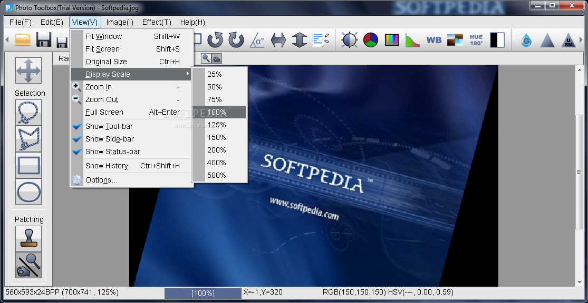
Task: Click the scrollbar down arrow
Action: coord(580,282)
